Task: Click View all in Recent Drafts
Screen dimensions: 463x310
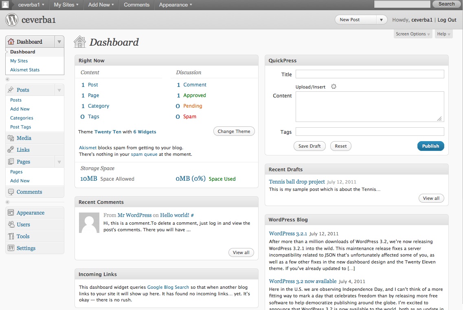Action: coord(431,198)
